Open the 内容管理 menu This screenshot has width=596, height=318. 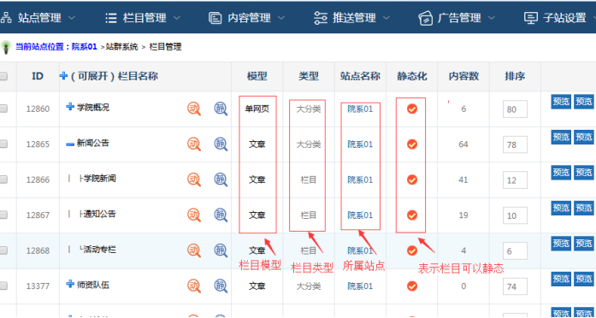(x=247, y=18)
